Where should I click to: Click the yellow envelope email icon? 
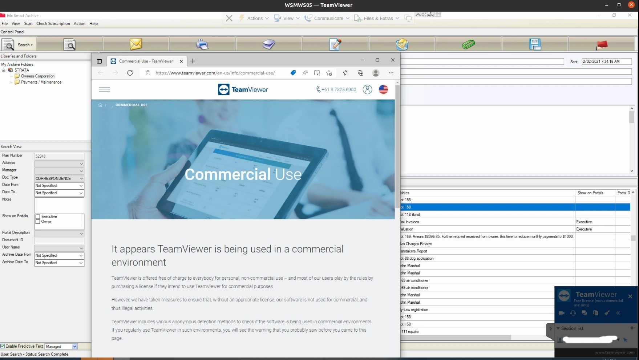click(x=136, y=44)
